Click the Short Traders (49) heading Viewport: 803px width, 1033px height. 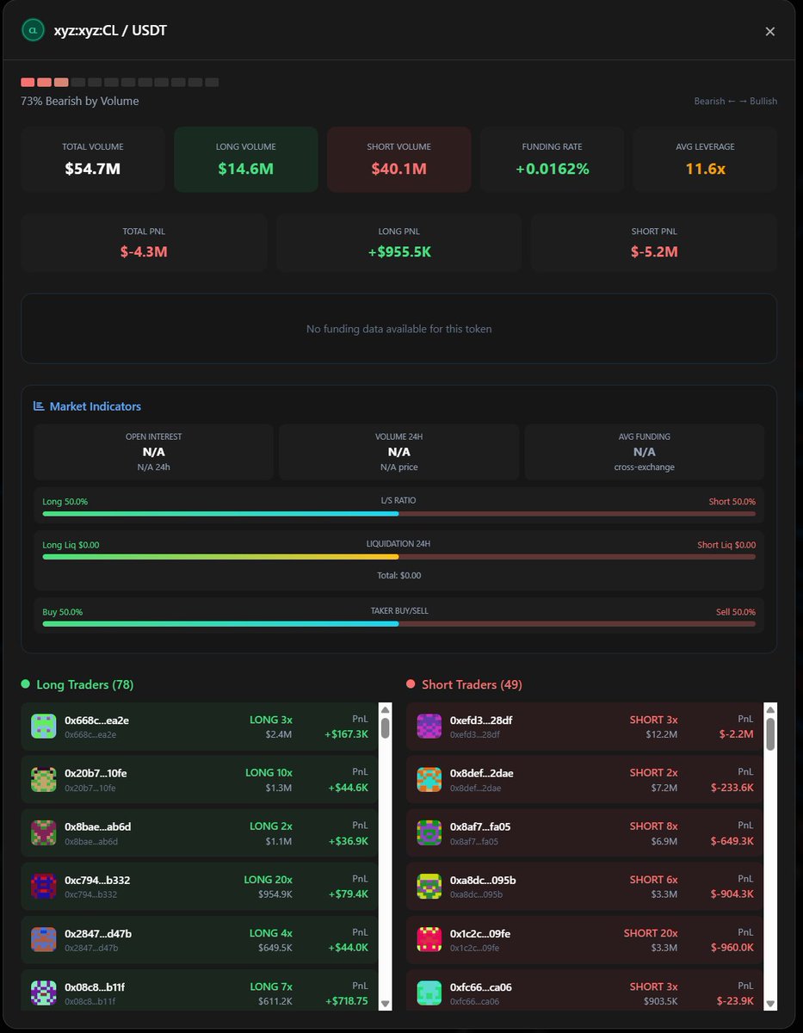tap(473, 684)
